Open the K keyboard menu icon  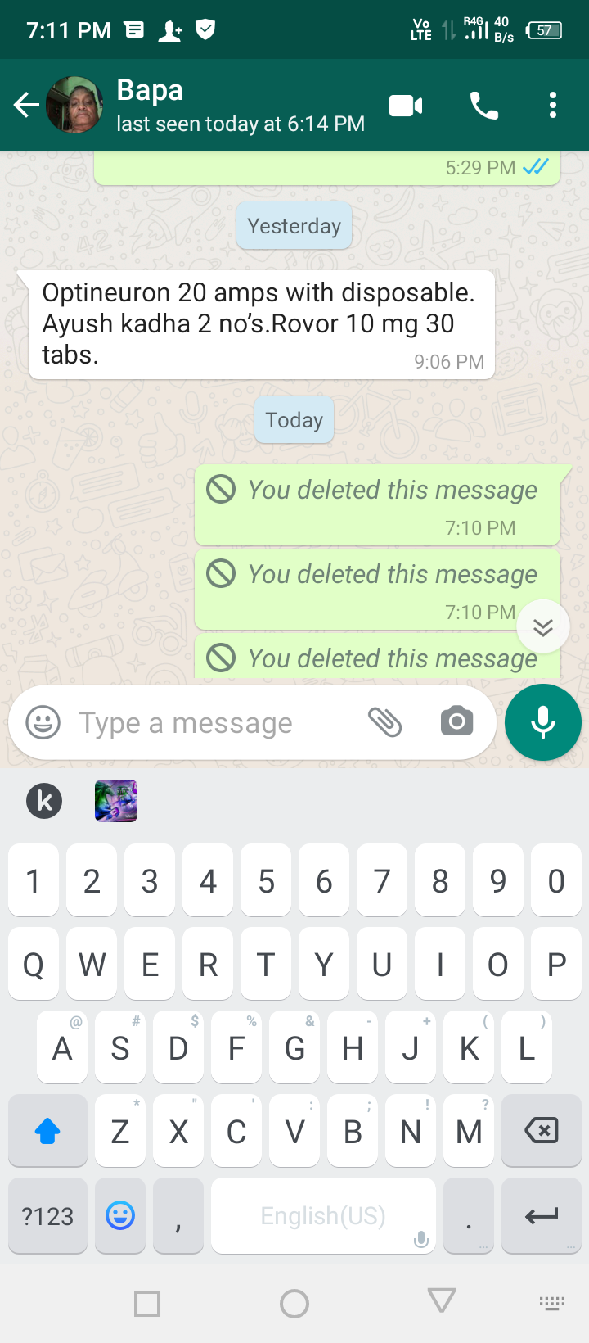[x=44, y=801]
